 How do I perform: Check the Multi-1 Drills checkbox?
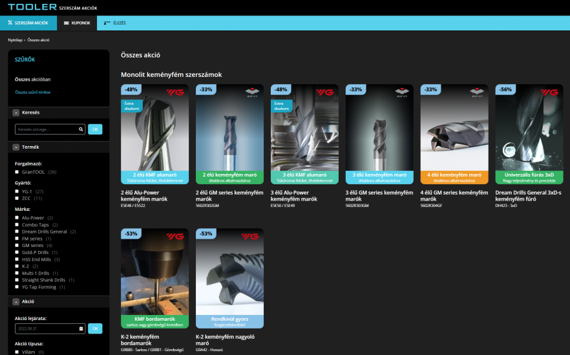pyautogui.click(x=17, y=273)
